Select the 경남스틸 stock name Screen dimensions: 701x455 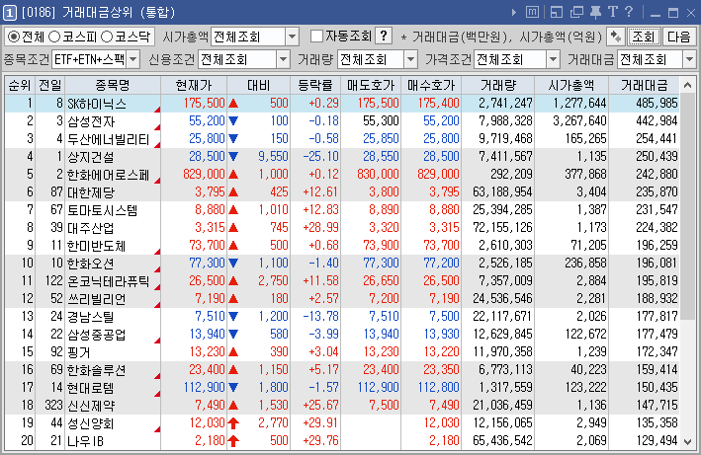point(90,317)
